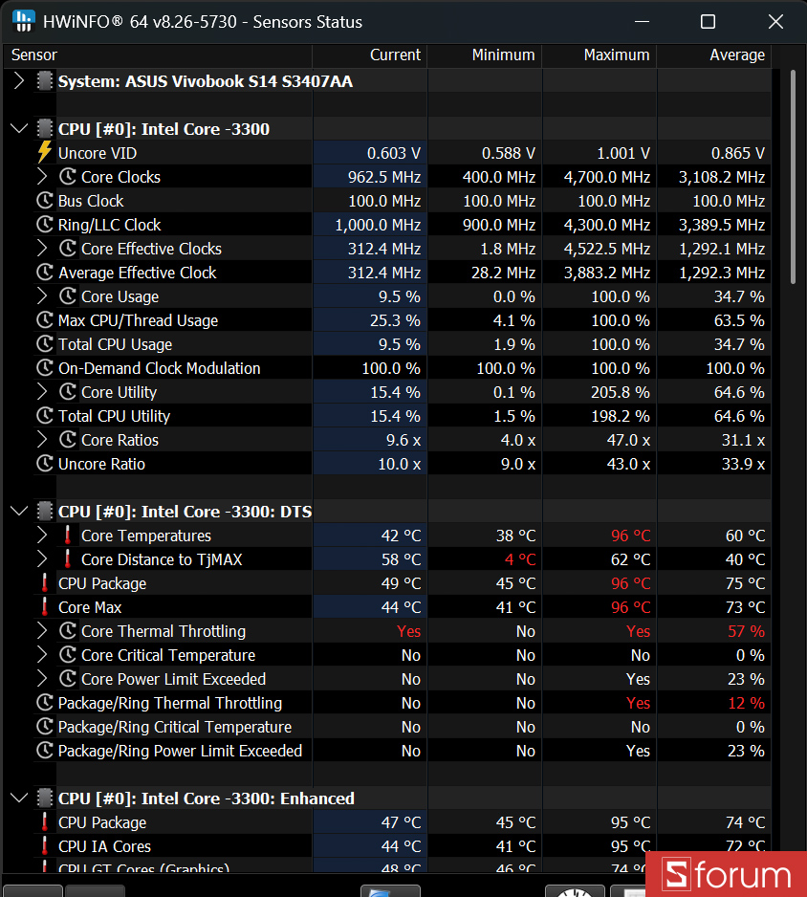Viewport: 807px width, 897px height.
Task: Click the thermometer icon beside Core Max
Action: [x=45, y=607]
